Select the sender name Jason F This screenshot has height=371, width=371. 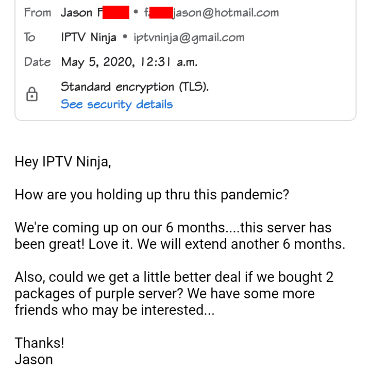click(95, 12)
